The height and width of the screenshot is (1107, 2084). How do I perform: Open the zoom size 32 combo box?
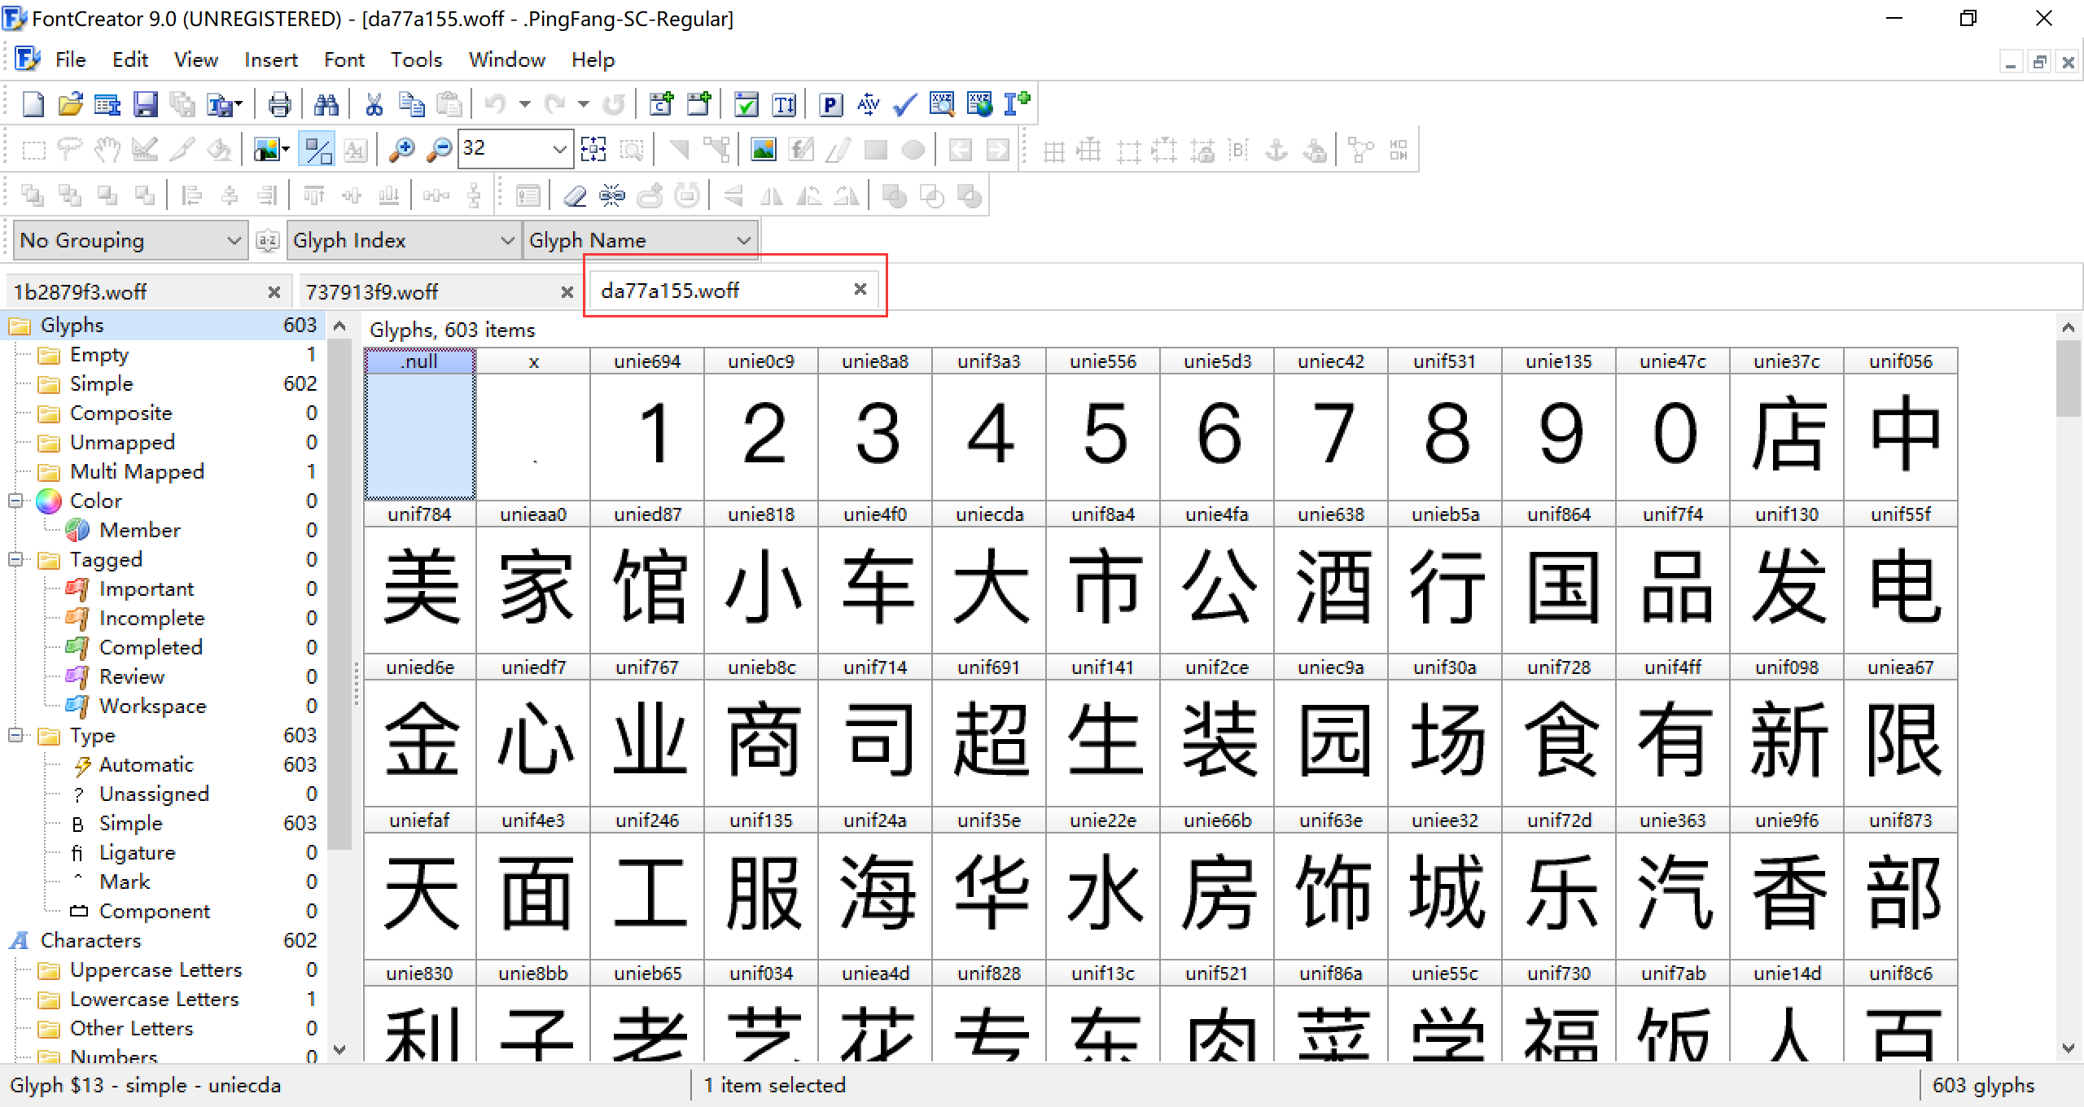pyautogui.click(x=558, y=150)
